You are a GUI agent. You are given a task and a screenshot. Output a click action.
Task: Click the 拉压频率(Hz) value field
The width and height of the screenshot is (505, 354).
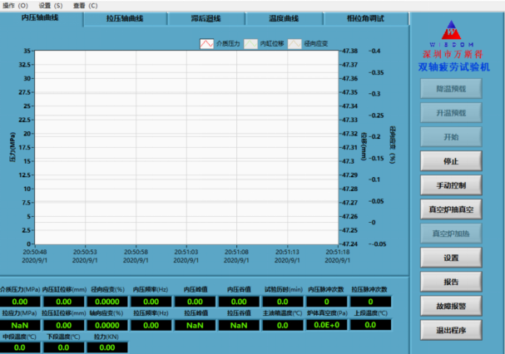click(151, 325)
